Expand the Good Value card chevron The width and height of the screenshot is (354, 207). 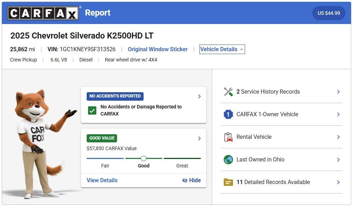[x=199, y=138]
